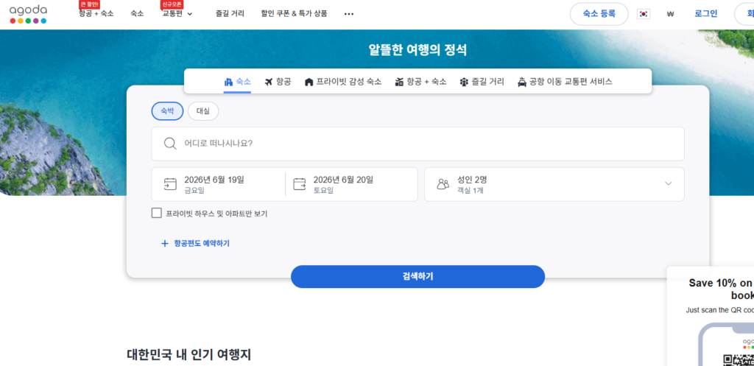Image resolution: width=754 pixels, height=366 pixels.
Task: Select 공항 이동 교통편 서비스 tab
Action: [565, 82]
